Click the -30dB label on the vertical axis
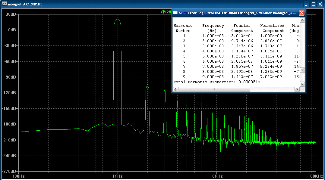The width and height of the screenshot is (325, 180). 10,45
